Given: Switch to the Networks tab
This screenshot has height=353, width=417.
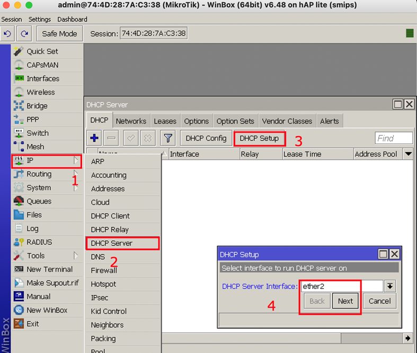Looking at the screenshot, I should [131, 121].
